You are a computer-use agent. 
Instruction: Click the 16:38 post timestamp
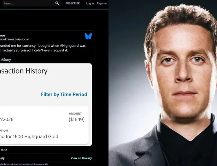pos(4,150)
